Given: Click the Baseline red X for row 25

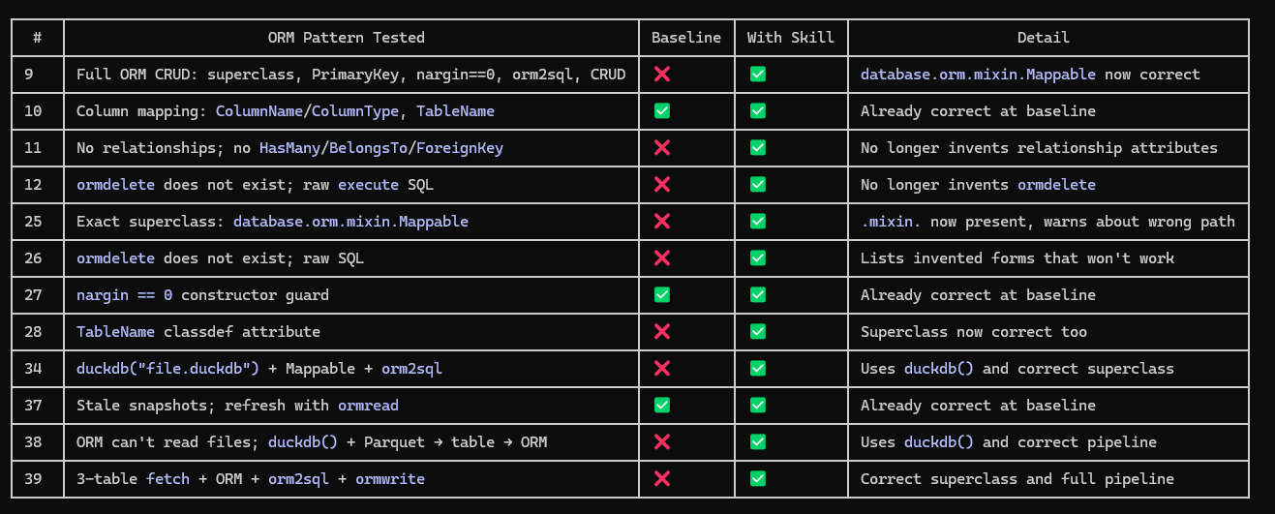Looking at the screenshot, I should point(662,221).
